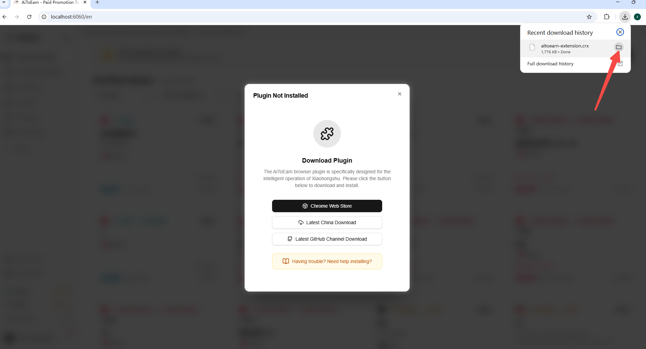
Task: Show aitoearn-extension.crx in folder
Action: click(x=618, y=47)
